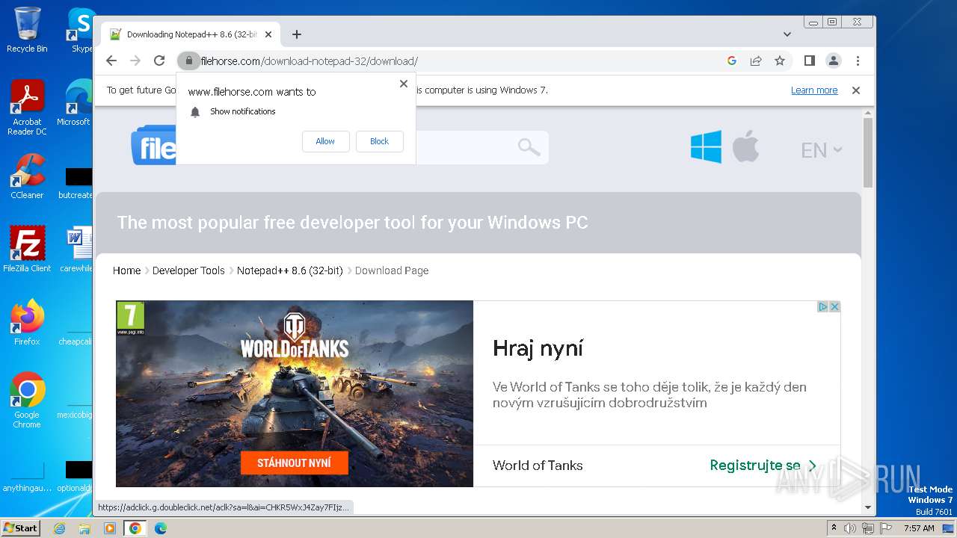This screenshot has width=957, height=538.
Task: Click the page vertical scrollbar
Action: (x=868, y=152)
